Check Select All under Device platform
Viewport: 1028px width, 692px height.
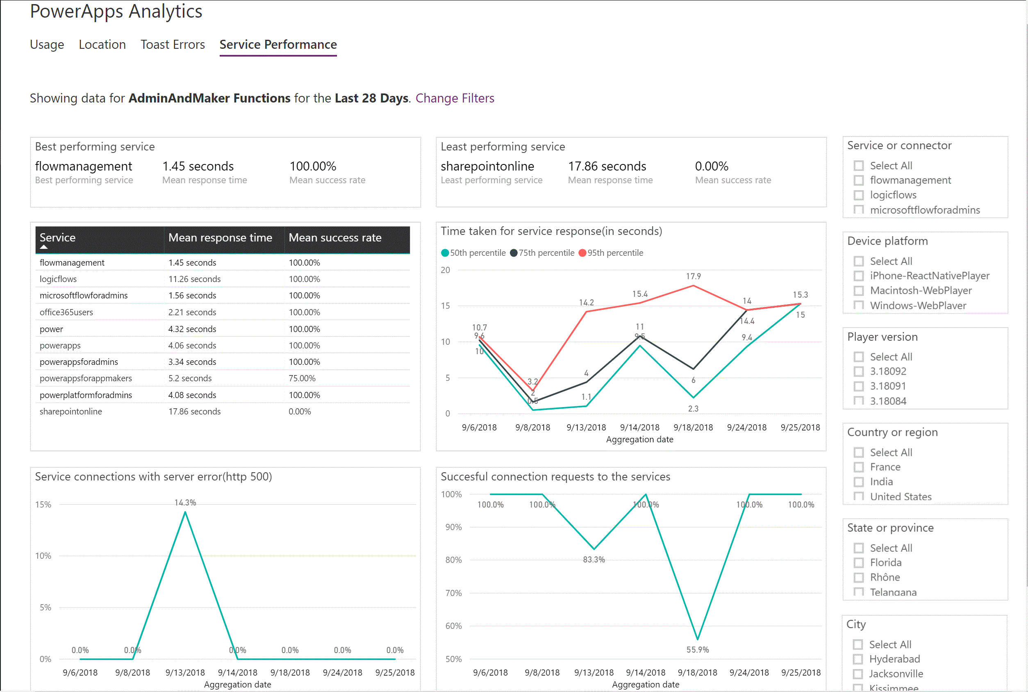click(858, 261)
